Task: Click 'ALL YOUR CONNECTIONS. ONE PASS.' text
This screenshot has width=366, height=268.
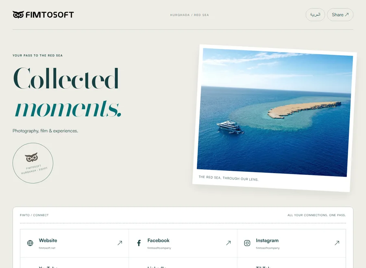Action: [x=316, y=215]
